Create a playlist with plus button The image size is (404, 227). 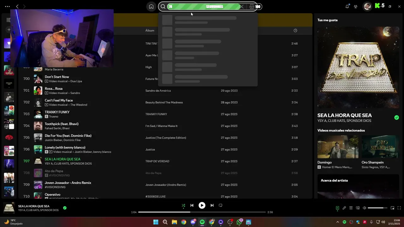coord(9,30)
